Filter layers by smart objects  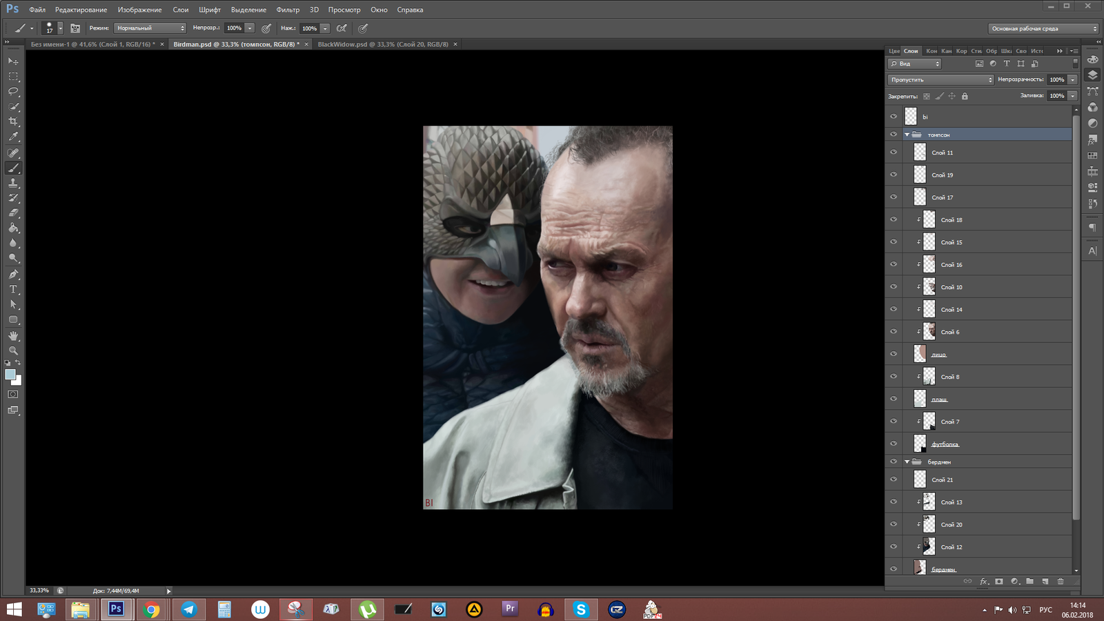point(1034,63)
